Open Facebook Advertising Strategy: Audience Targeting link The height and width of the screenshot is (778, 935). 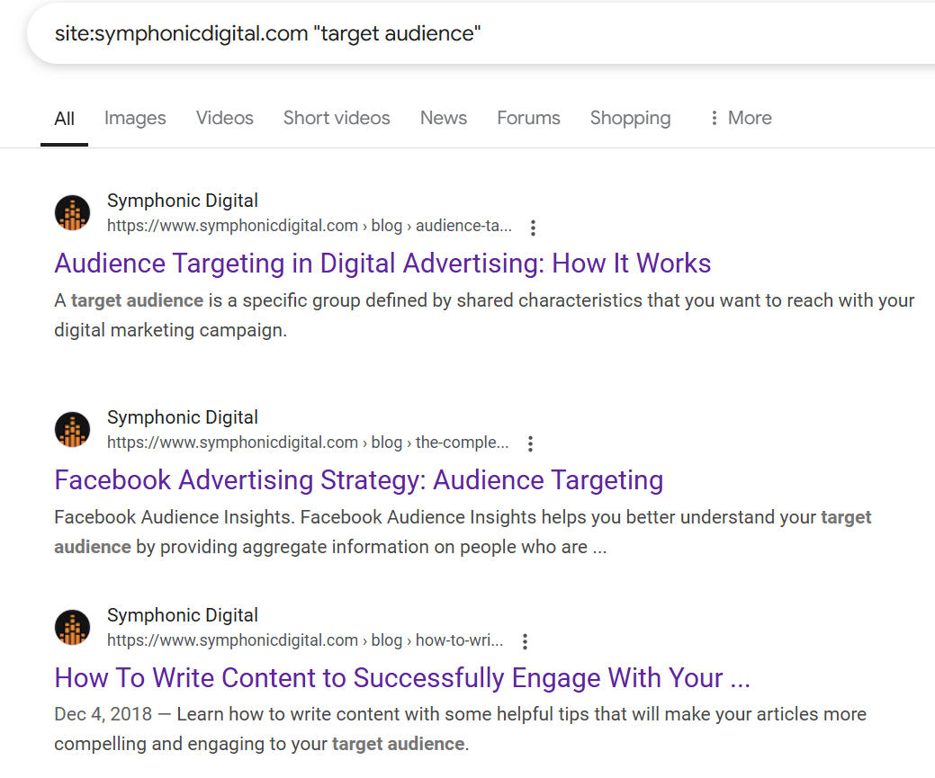pyautogui.click(x=358, y=480)
